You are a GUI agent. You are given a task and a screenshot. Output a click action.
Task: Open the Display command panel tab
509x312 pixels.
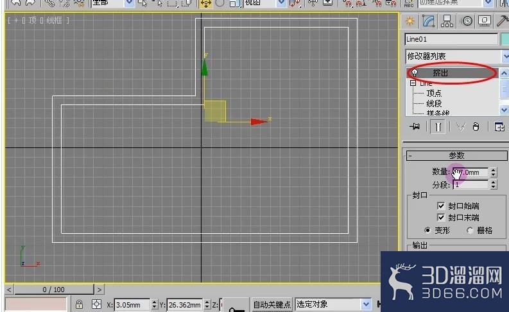click(485, 21)
